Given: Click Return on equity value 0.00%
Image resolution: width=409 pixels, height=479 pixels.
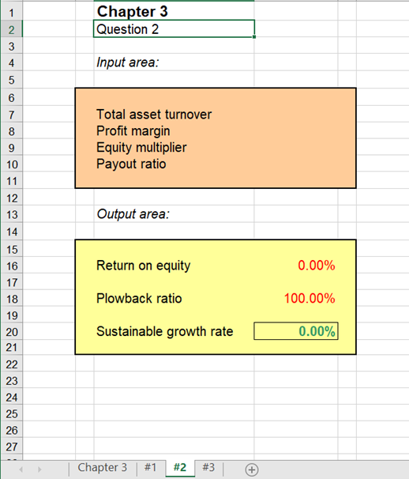Looking at the screenshot, I should point(317,266).
